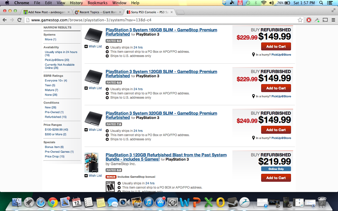The width and height of the screenshot is (338, 211).
Task: Filter by Refurbished (15) condition
Action: pyautogui.click(x=55, y=117)
